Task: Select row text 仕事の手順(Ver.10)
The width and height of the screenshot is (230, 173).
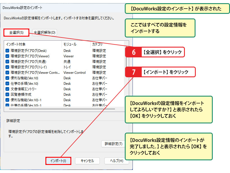Action: point(24,84)
